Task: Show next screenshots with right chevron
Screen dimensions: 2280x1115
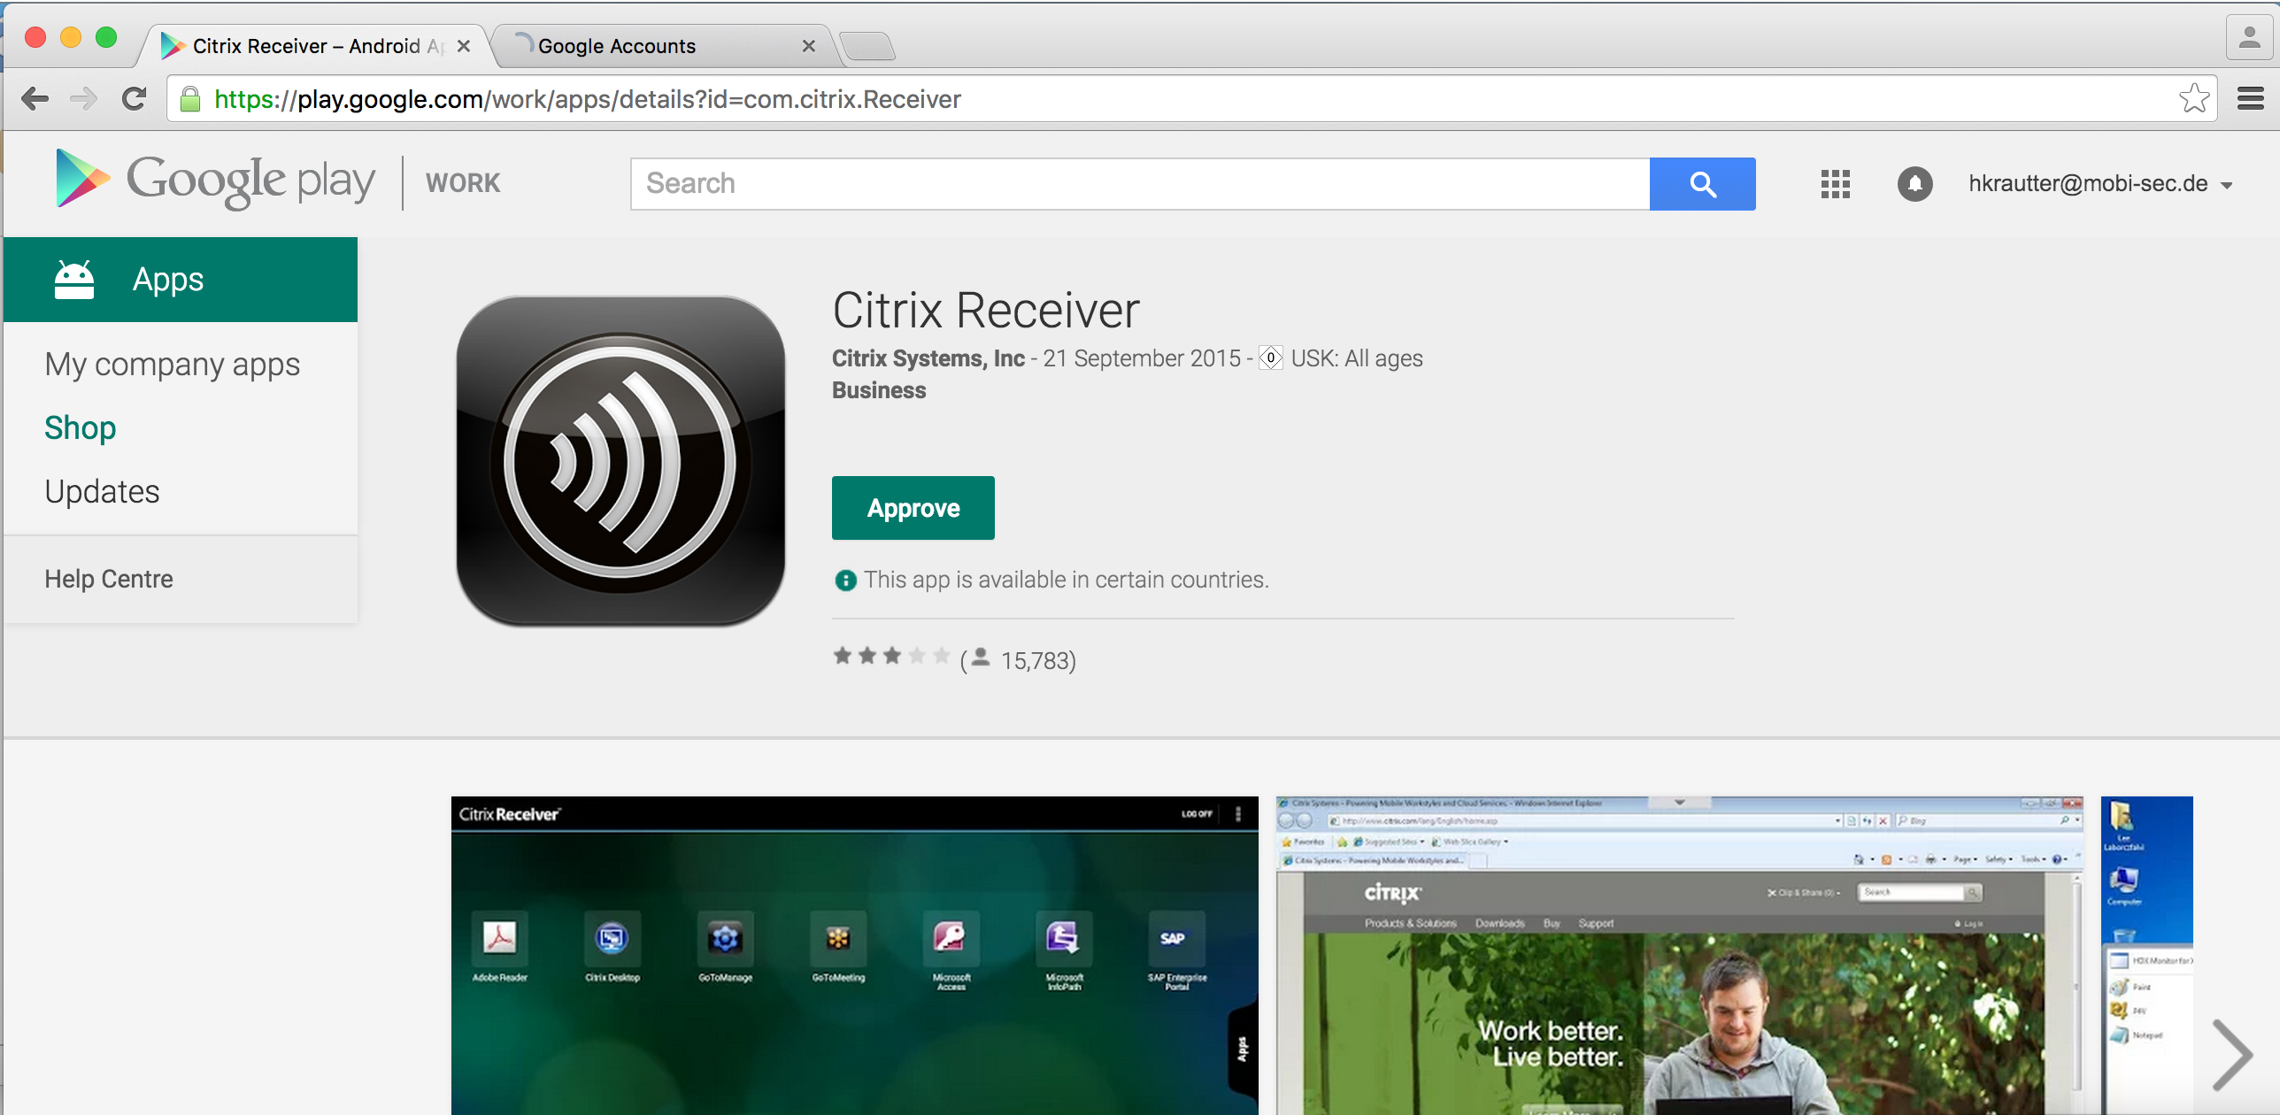Action: tap(2230, 1055)
